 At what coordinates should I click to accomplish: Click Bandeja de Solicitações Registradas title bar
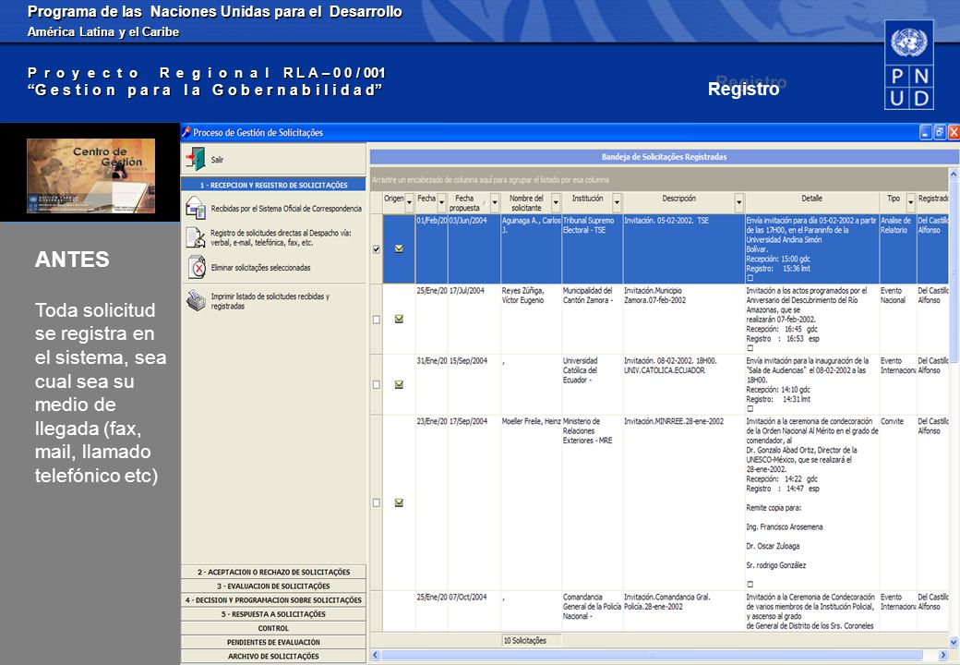tap(665, 157)
